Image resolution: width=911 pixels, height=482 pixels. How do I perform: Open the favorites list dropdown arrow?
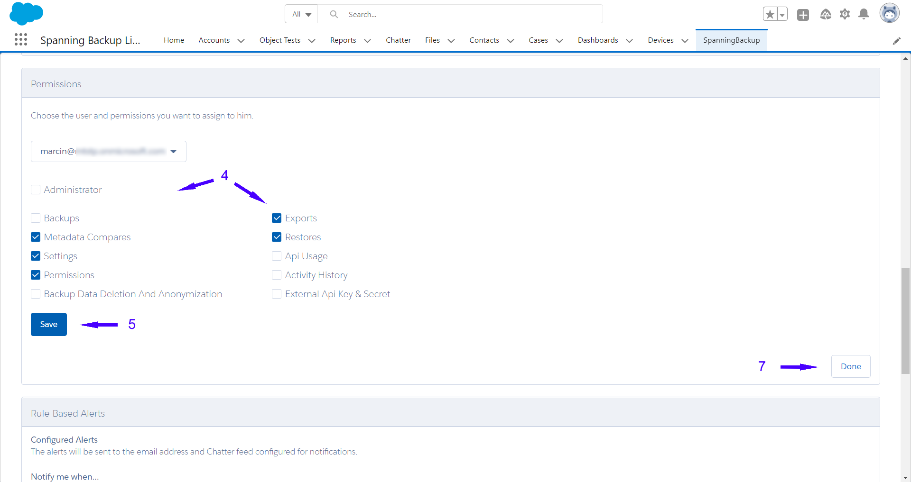[782, 14]
